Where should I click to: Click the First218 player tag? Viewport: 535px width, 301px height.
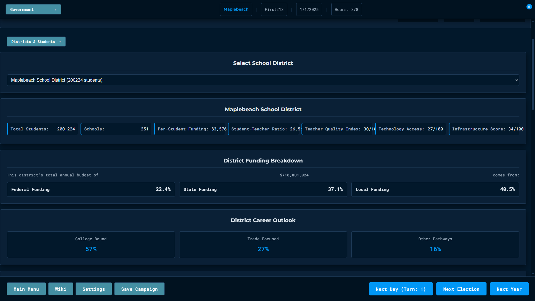point(274,9)
